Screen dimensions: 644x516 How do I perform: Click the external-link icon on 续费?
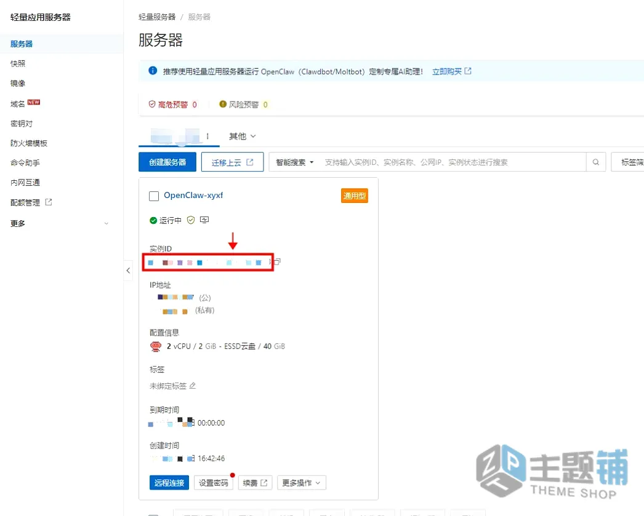(x=264, y=483)
